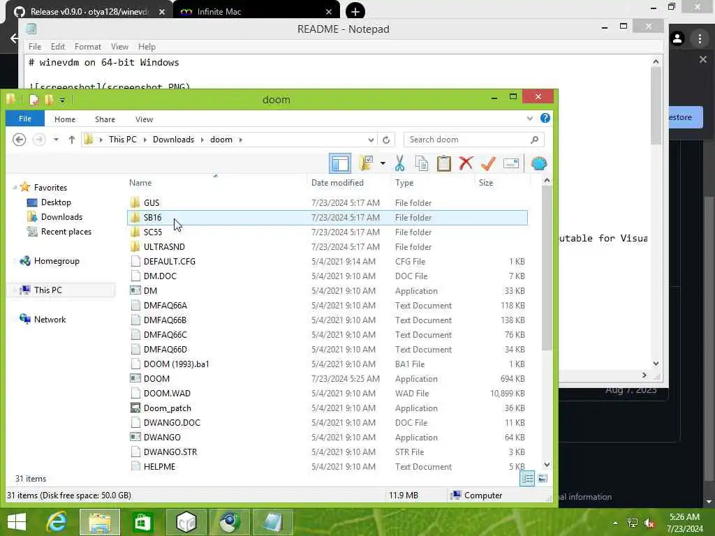Open the File tab in Explorer
The width and height of the screenshot is (715, 536).
pyautogui.click(x=25, y=119)
